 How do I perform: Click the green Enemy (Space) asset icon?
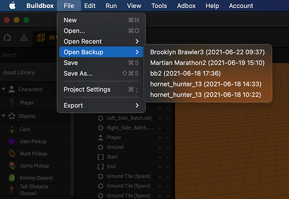pos(11,178)
